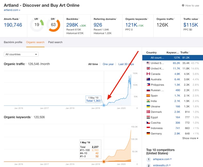Open the 298K backlinks count link
Viewport: 203px width, 167px height.
pos(72,25)
